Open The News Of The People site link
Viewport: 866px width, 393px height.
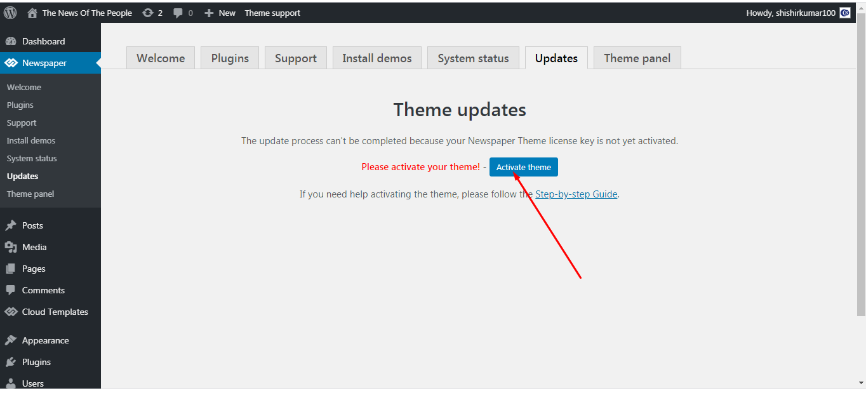click(87, 13)
